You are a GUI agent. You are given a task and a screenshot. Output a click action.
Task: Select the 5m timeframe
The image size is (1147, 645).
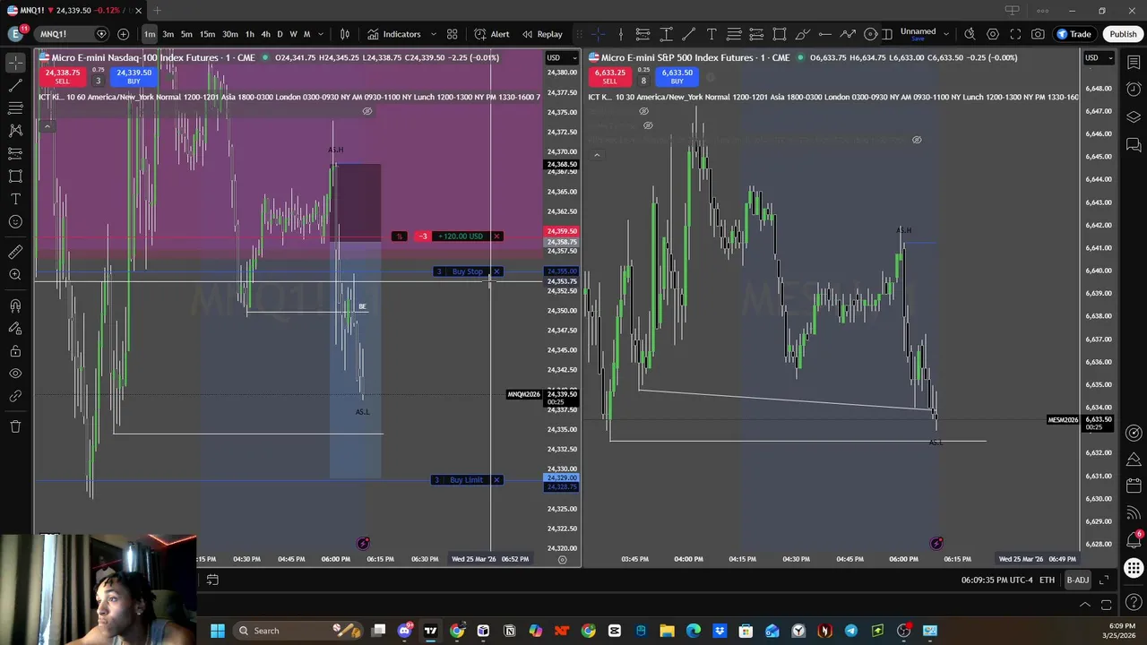pyautogui.click(x=186, y=34)
